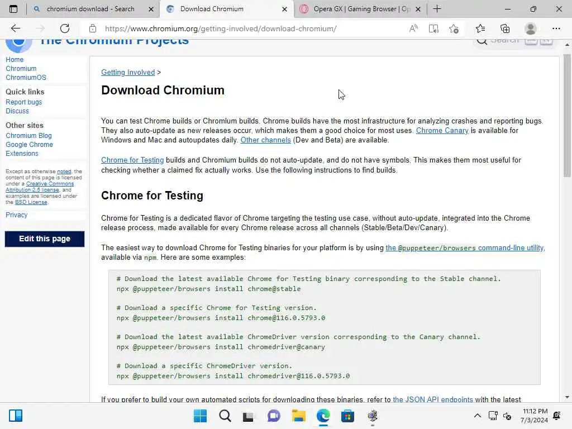Open the Extensions sidebar link
The height and width of the screenshot is (429, 572).
tap(22, 154)
